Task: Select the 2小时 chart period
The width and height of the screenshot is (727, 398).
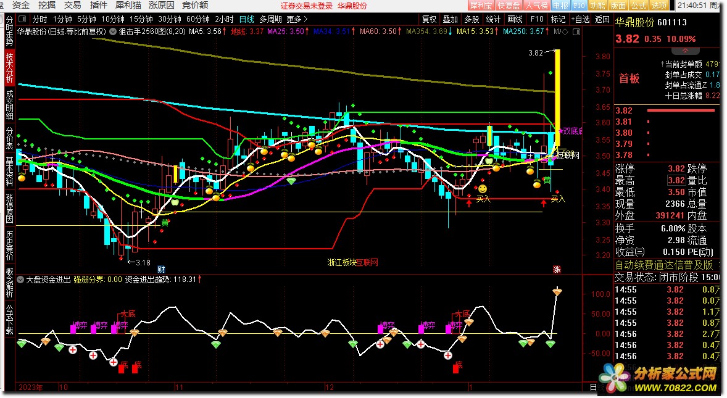Action: (x=225, y=19)
